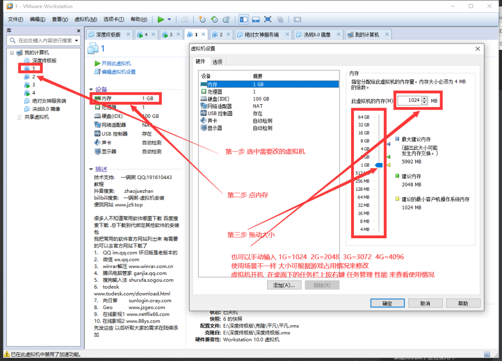The width and height of the screenshot is (502, 361).
Task: Collapse the 我的计算机 tree node
Action: pyautogui.click(x=12, y=53)
